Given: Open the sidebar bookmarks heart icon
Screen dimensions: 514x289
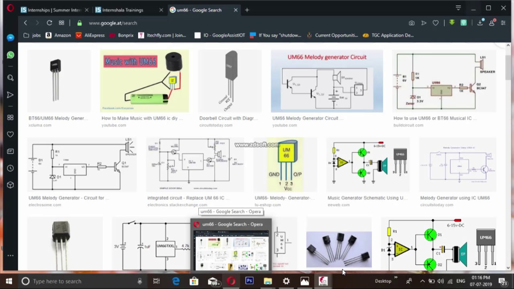Looking at the screenshot, I should click(10, 134).
